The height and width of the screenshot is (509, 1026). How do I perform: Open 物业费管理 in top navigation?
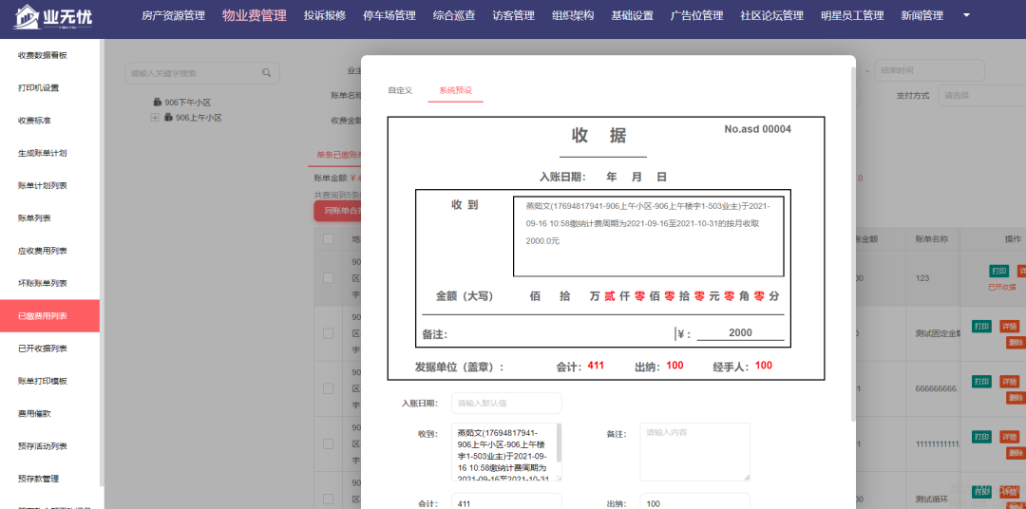tap(255, 16)
